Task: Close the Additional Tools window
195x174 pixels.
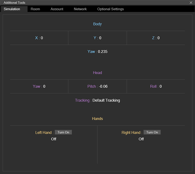Action: pyautogui.click(x=191, y=2)
